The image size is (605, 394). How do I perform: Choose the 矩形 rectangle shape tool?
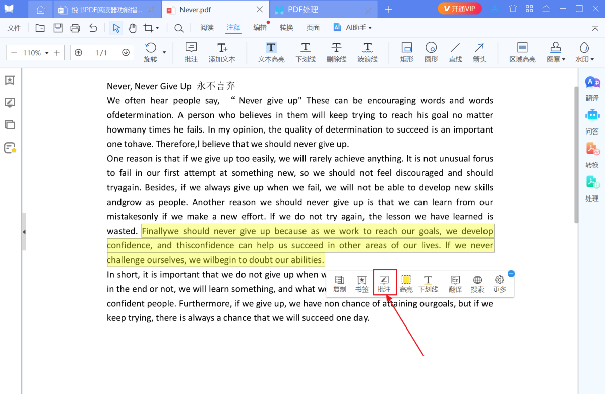(407, 52)
